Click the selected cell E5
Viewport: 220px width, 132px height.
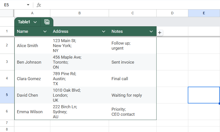tap(204, 95)
